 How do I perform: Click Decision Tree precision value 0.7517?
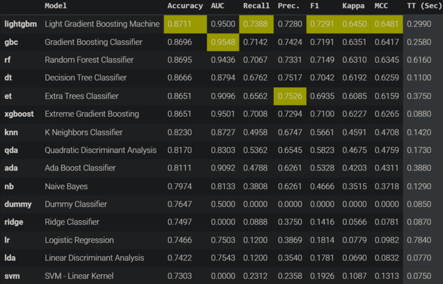290,78
